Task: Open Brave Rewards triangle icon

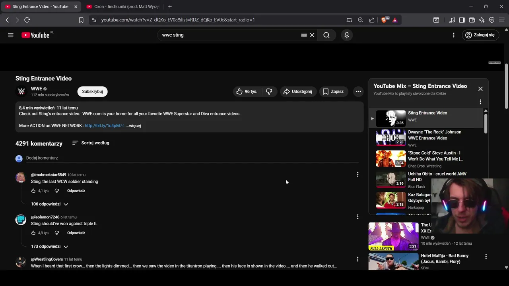Action: pos(395,20)
